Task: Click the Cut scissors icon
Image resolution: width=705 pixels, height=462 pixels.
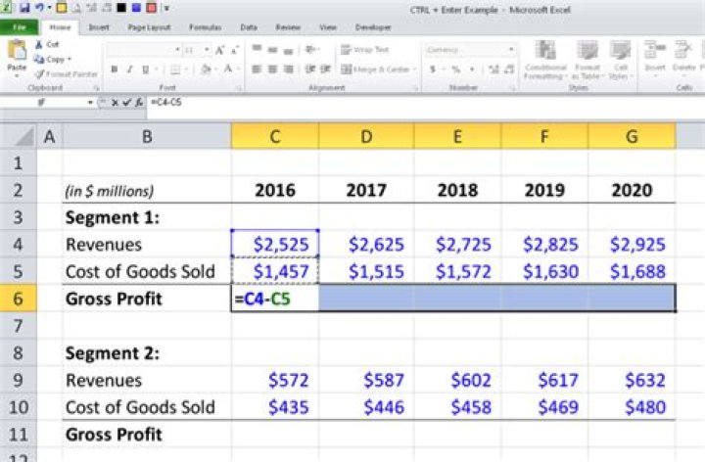Action: (x=39, y=44)
